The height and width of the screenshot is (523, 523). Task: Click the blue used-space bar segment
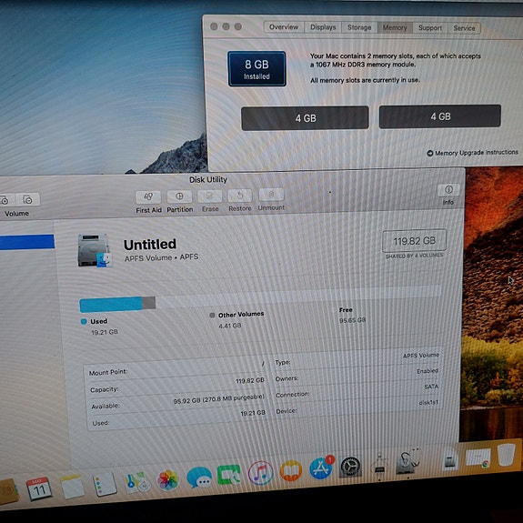point(111,305)
